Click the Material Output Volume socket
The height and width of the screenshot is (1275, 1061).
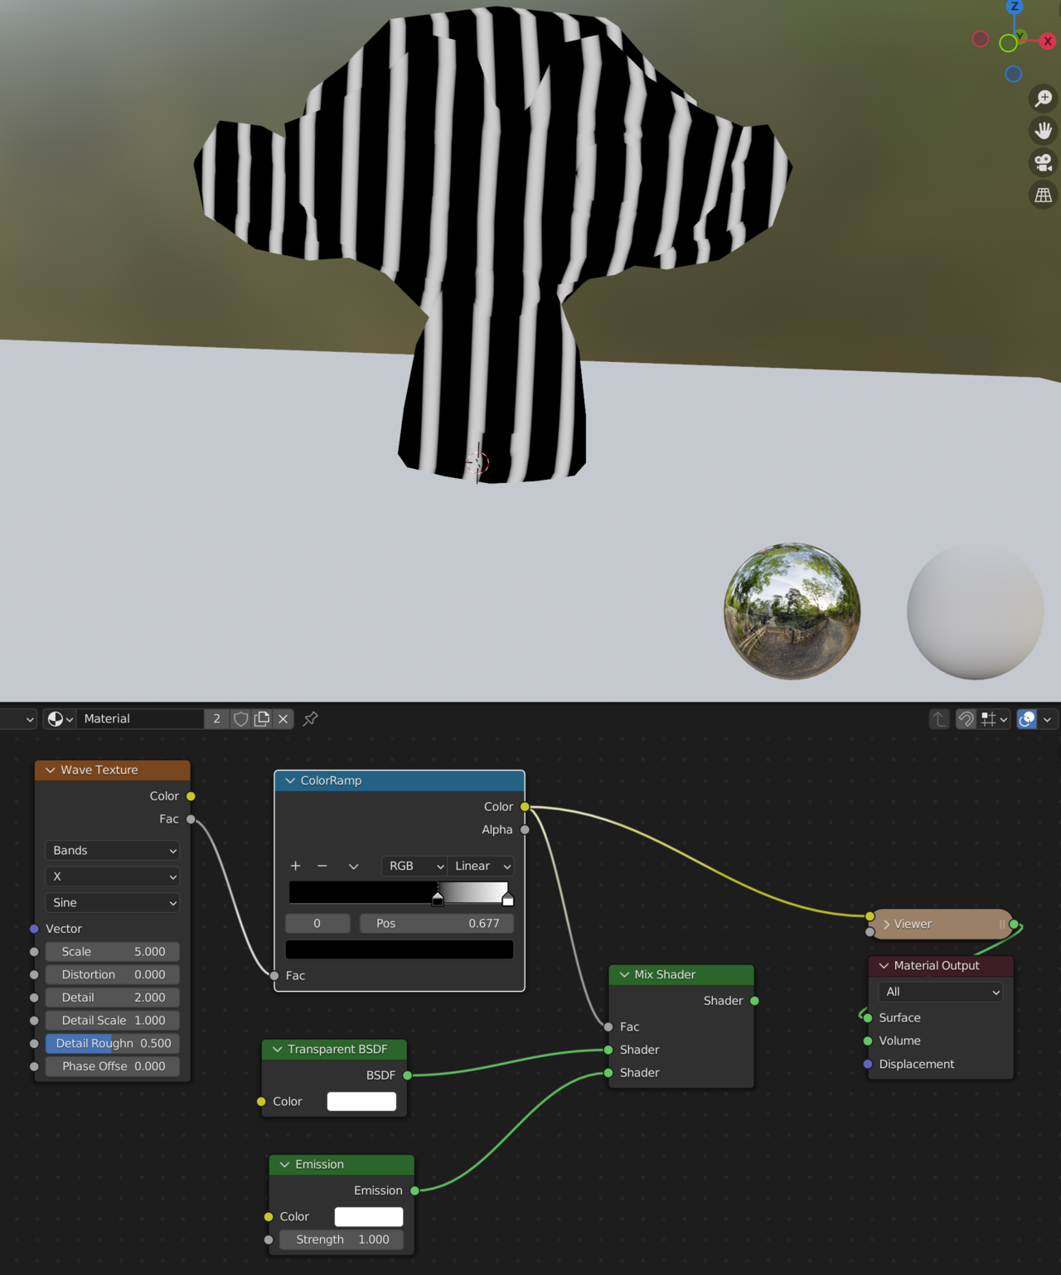tap(868, 1041)
